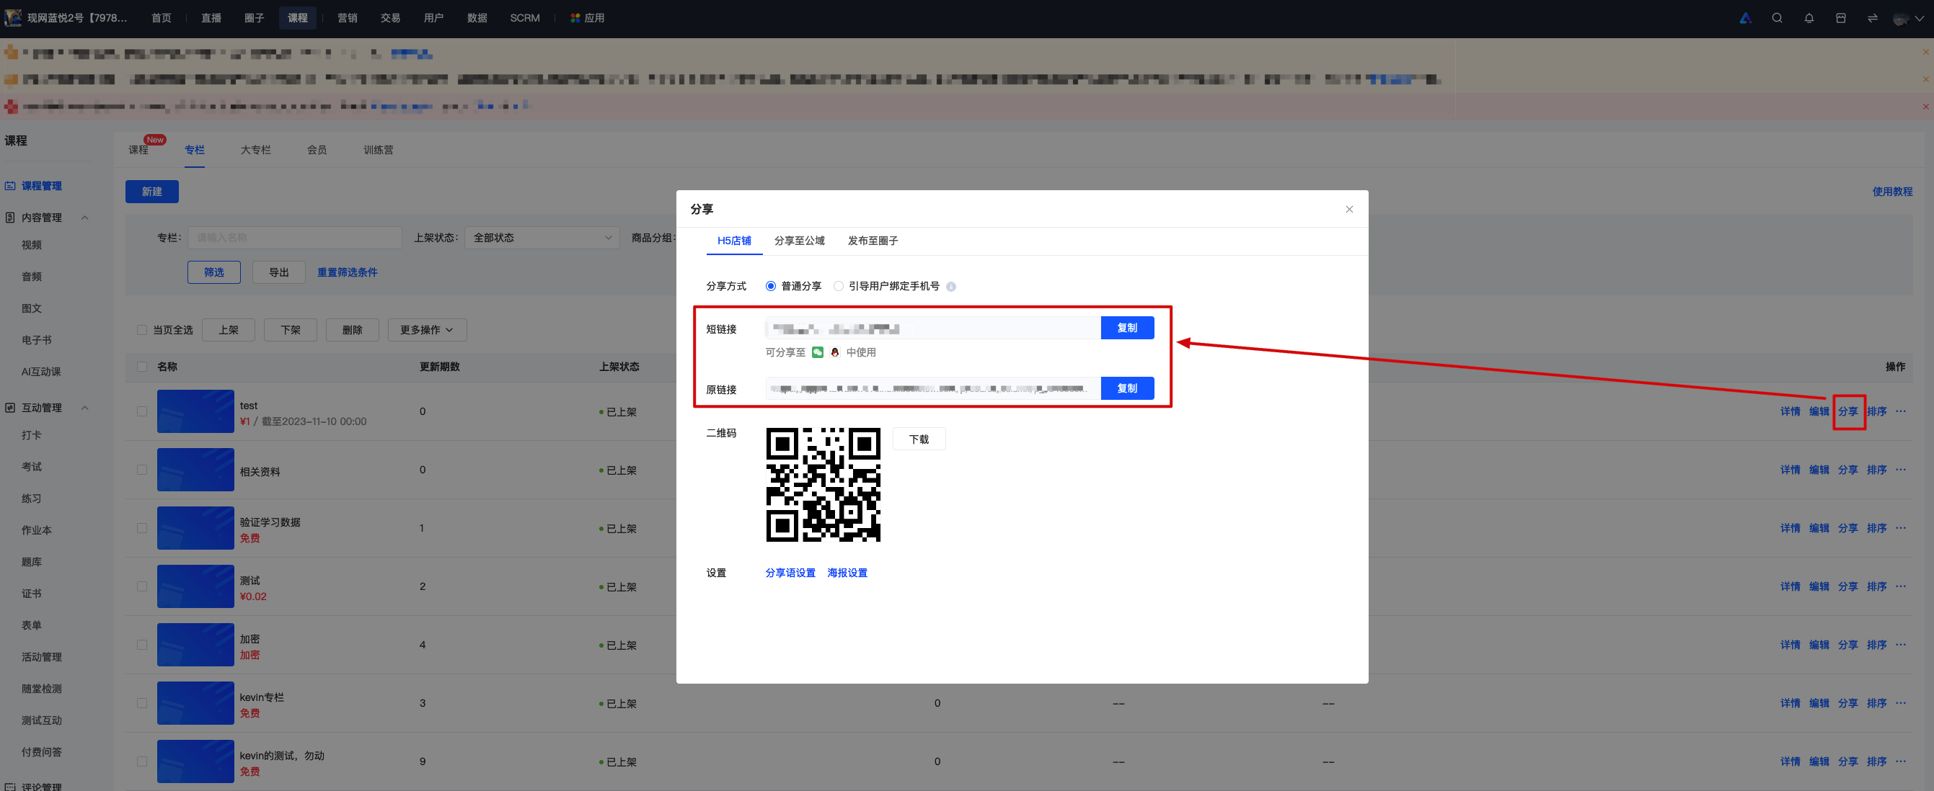Download the QR code
Viewport: 1934px width, 791px height.
pyautogui.click(x=919, y=439)
